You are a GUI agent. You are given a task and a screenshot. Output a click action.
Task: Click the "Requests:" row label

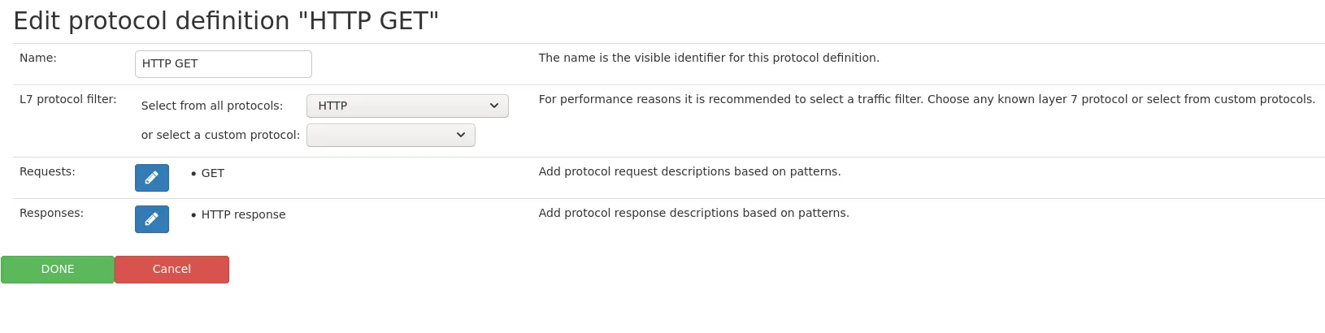[x=47, y=172]
